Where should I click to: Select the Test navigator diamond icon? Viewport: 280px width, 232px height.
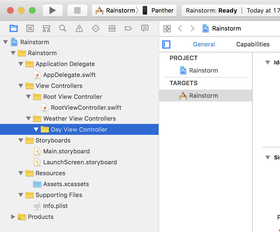click(x=95, y=28)
